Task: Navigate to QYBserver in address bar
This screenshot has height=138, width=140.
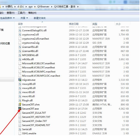Action: click(43, 7)
